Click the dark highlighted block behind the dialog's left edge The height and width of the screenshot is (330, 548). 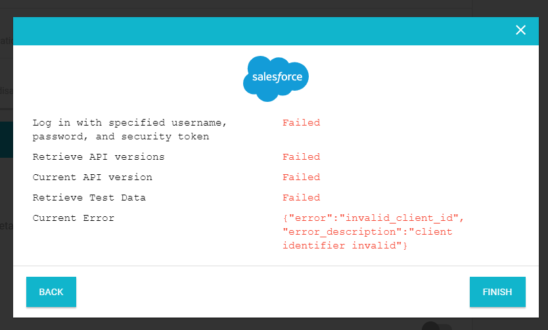(6, 139)
